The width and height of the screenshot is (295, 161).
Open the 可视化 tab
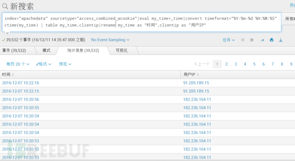point(121,50)
